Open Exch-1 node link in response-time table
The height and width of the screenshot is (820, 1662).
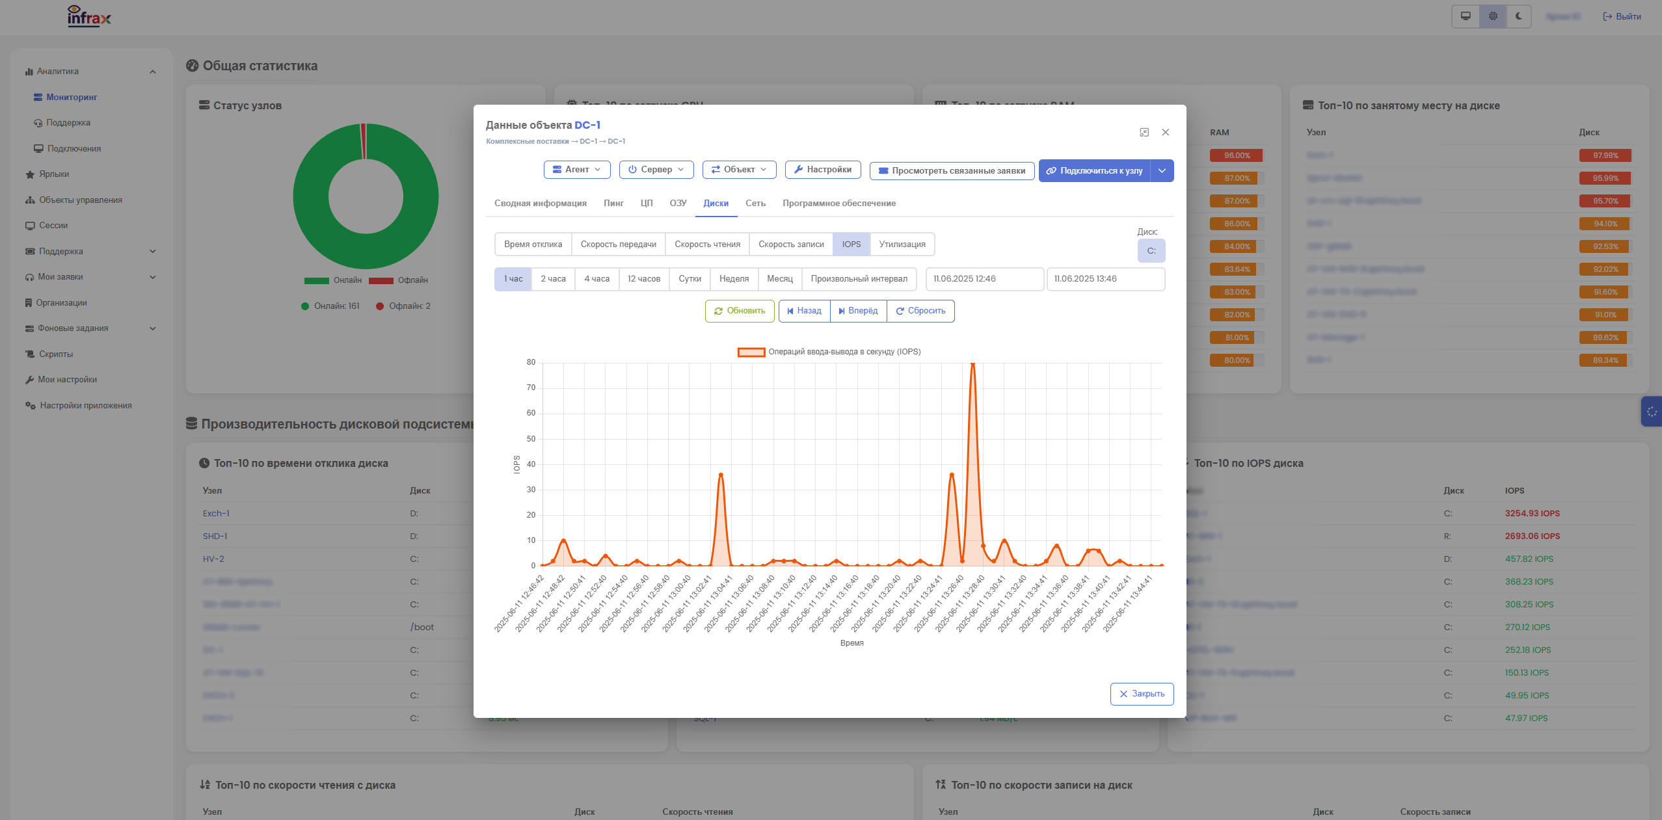[216, 514]
